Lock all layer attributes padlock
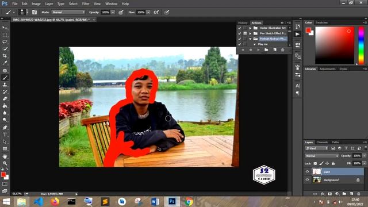 click(x=333, y=163)
